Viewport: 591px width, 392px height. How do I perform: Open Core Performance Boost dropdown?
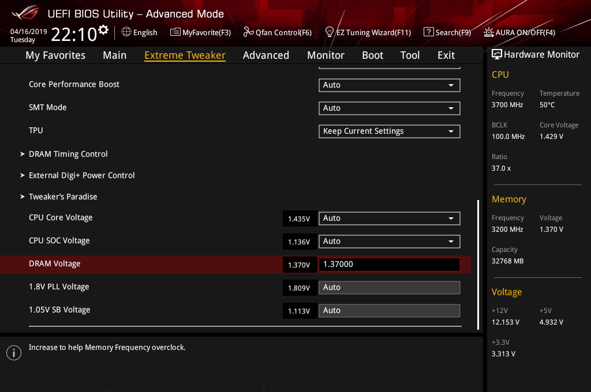(x=390, y=85)
